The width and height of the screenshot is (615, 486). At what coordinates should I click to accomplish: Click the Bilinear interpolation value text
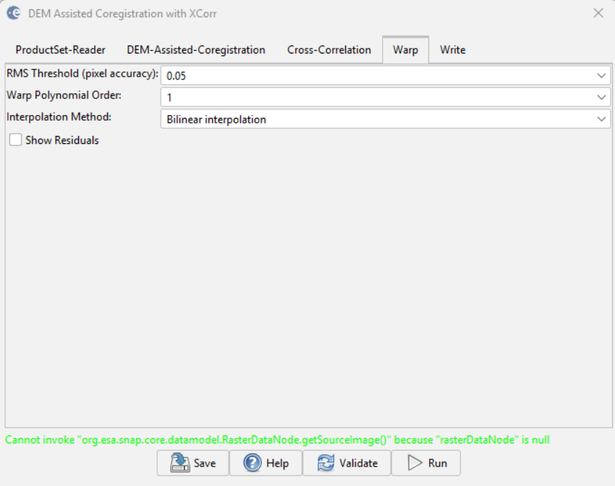(x=216, y=119)
